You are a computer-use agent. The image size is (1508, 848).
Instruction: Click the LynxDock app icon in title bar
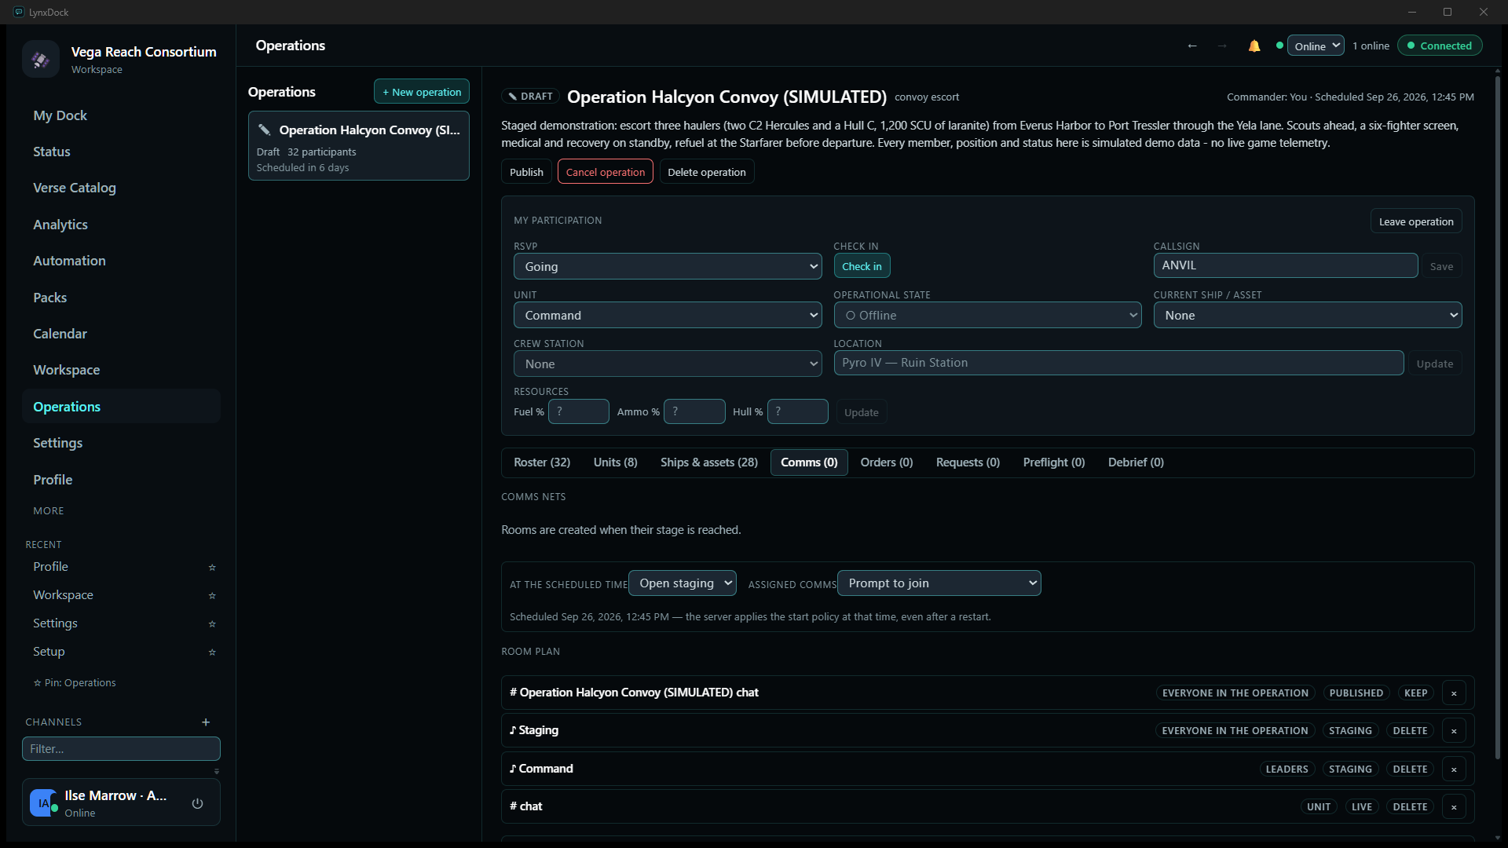(19, 12)
